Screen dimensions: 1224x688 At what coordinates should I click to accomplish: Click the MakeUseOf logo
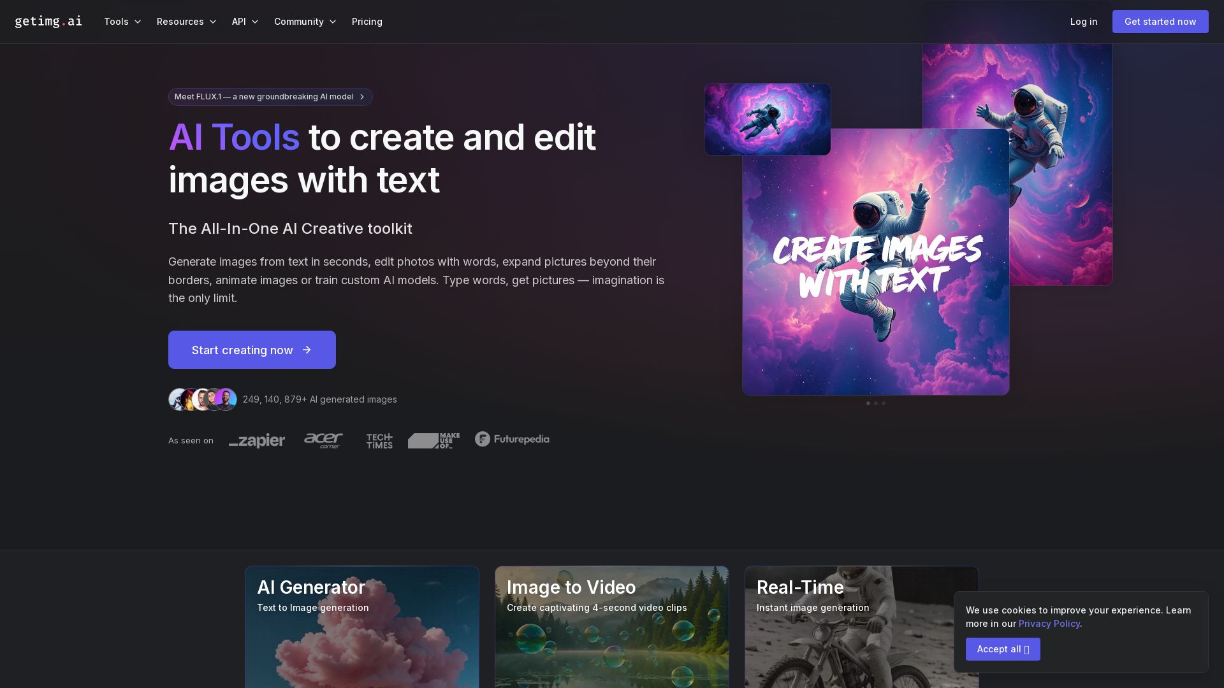(x=433, y=440)
